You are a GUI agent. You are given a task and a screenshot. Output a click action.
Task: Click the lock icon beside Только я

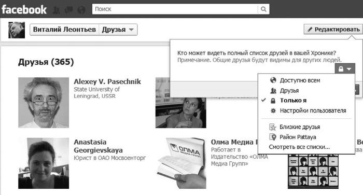point(273,101)
